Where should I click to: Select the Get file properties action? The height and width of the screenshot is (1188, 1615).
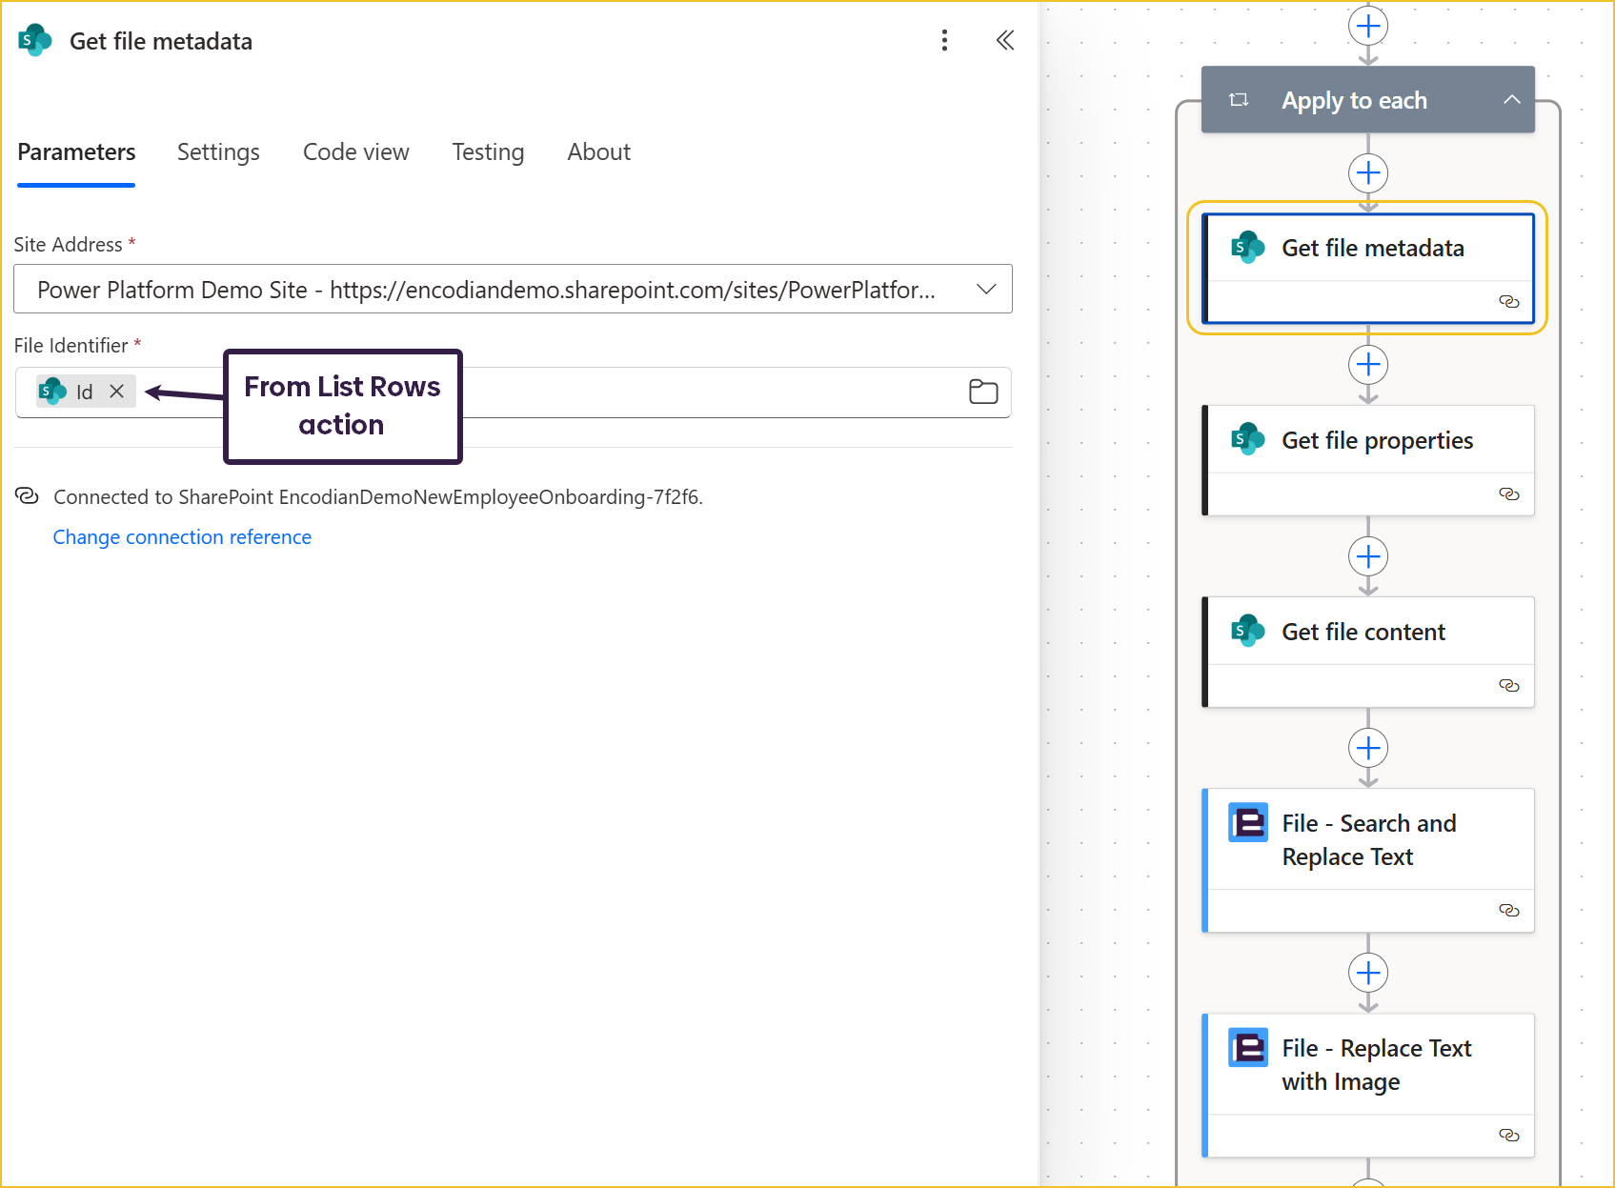pyautogui.click(x=1376, y=441)
